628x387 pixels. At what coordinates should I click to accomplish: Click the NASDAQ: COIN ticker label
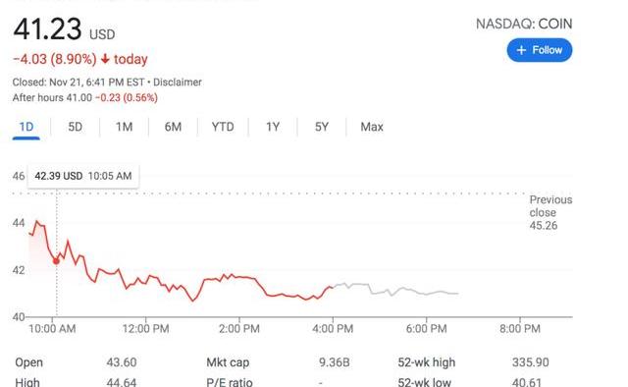524,24
